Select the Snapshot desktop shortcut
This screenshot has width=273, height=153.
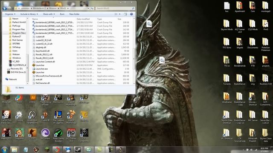pos(19,134)
